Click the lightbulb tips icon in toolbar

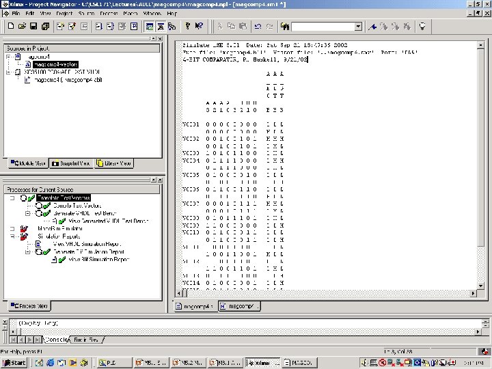point(422,27)
